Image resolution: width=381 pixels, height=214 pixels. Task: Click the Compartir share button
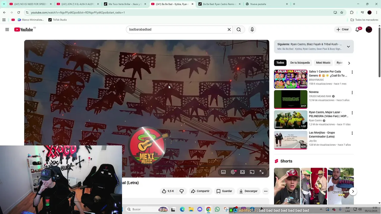[x=200, y=191]
